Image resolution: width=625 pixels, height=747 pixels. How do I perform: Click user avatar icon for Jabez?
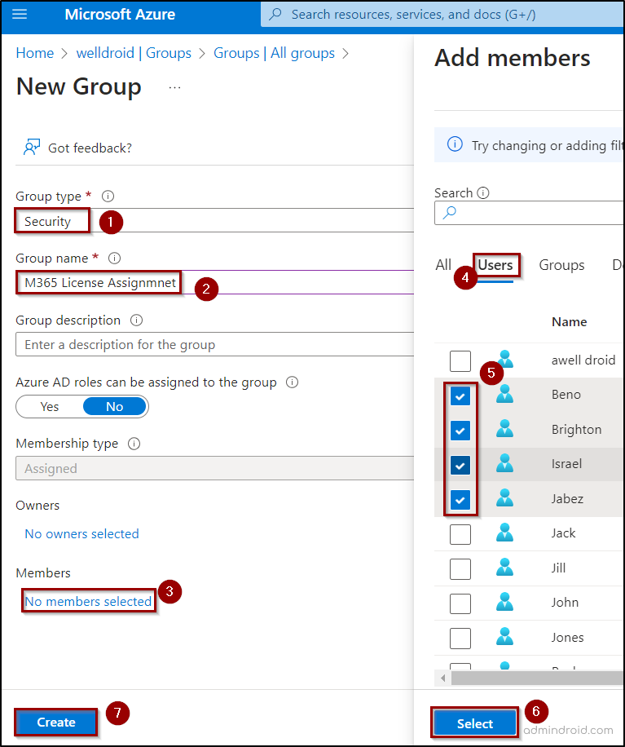pyautogui.click(x=504, y=497)
